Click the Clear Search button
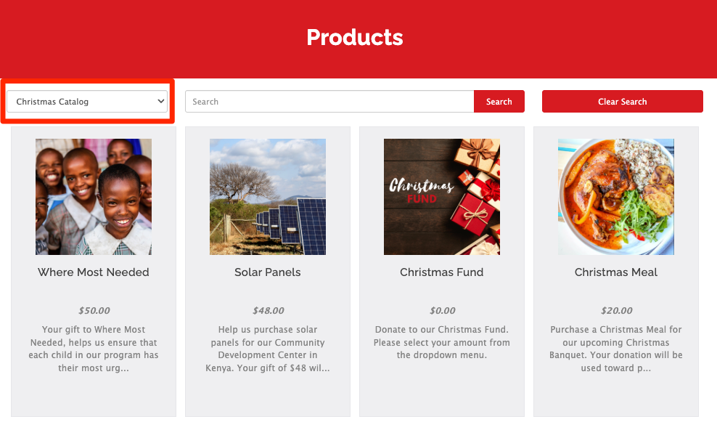This screenshot has height=438, width=717. tap(622, 102)
